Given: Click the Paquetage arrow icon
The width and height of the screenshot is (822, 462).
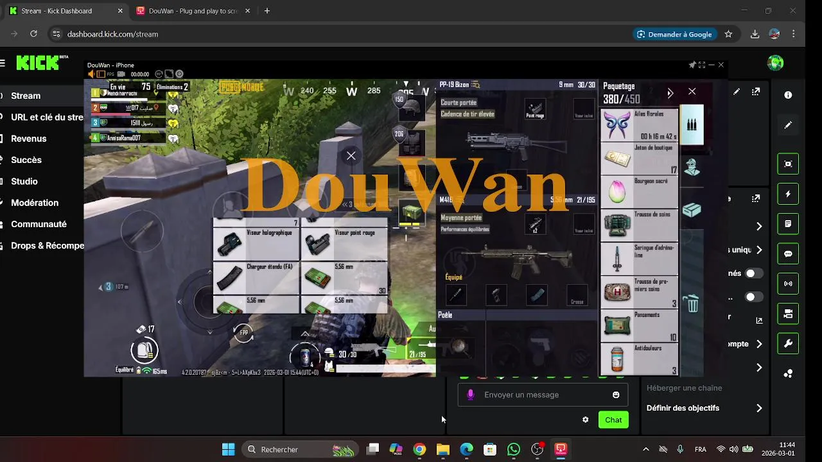Looking at the screenshot, I should 670,93.
